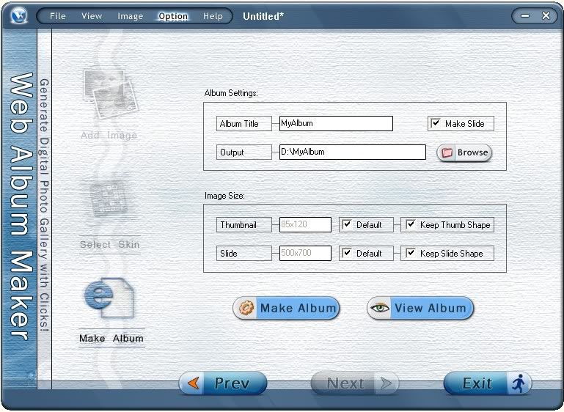Click the eye icon on View Album button
The image size is (564, 412).
click(x=379, y=308)
